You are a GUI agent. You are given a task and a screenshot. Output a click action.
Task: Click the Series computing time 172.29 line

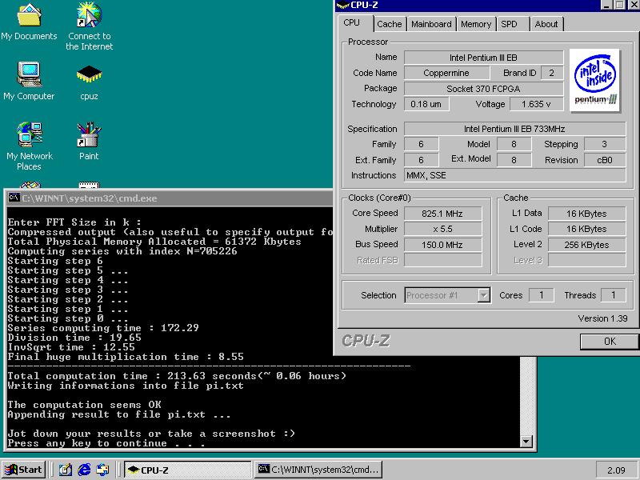tap(103, 328)
